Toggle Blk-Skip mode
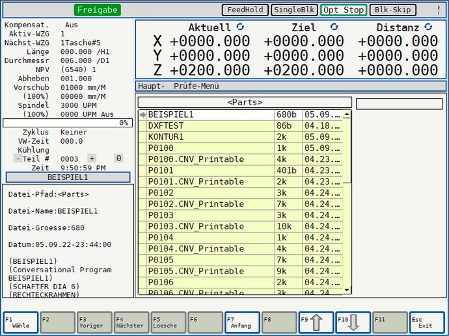The width and height of the screenshot is (449, 336). point(392,10)
